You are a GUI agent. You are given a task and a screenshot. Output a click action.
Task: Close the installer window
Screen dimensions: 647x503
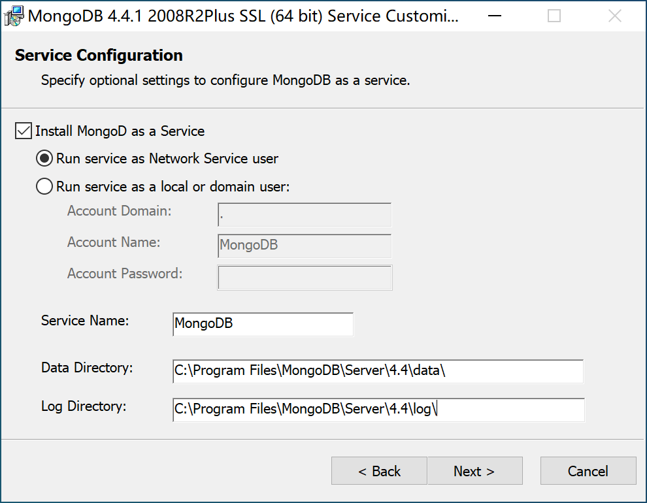pyautogui.click(x=615, y=16)
